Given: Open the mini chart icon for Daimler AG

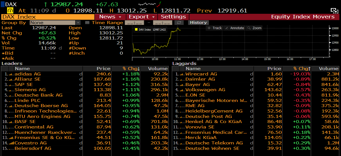Looking at the screenshot, I should pyautogui.click(x=182, y=79).
